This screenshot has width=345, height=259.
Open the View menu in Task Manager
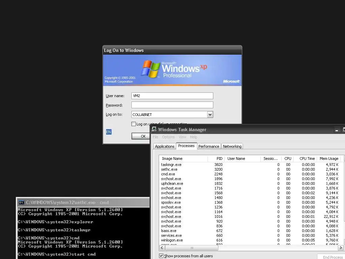[x=182, y=137]
